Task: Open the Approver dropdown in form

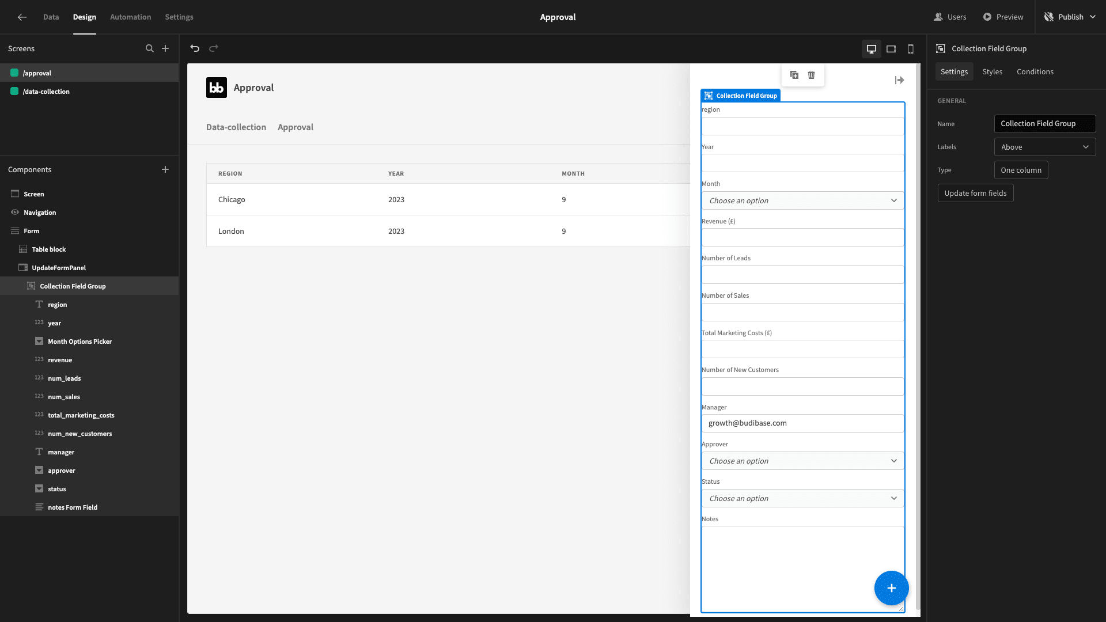Action: [802, 461]
